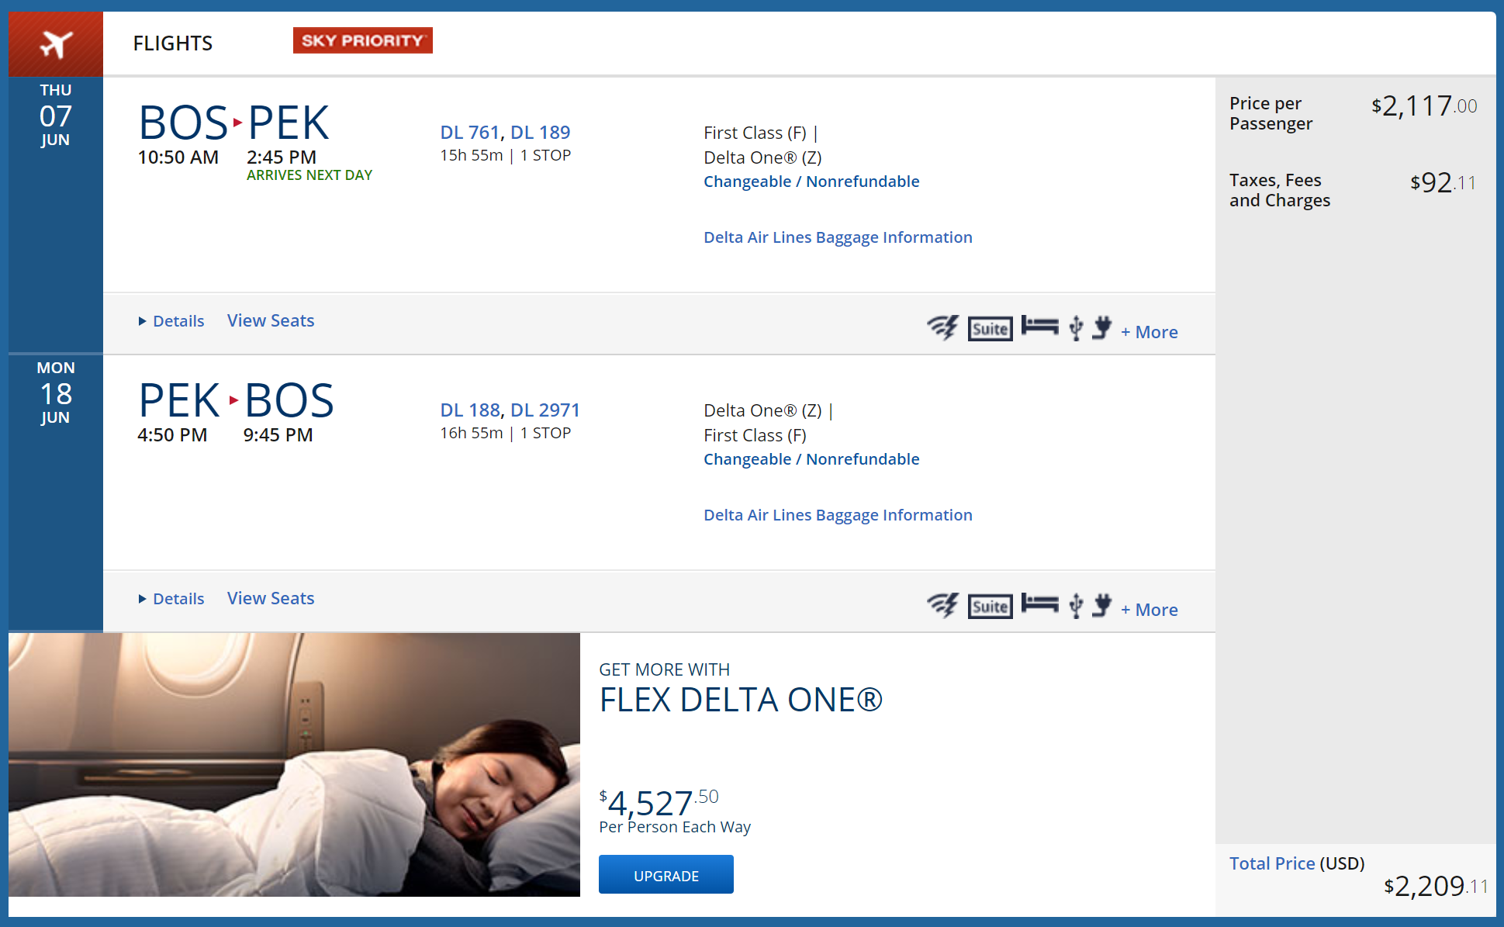Click the Wi-Fi amenity icon for PEK-BOS flight
This screenshot has height=927, width=1504.
(x=942, y=606)
